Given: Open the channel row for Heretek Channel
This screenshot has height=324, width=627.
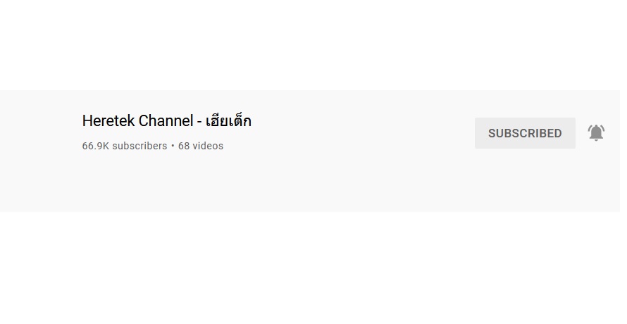Looking at the screenshot, I should click(x=310, y=151).
